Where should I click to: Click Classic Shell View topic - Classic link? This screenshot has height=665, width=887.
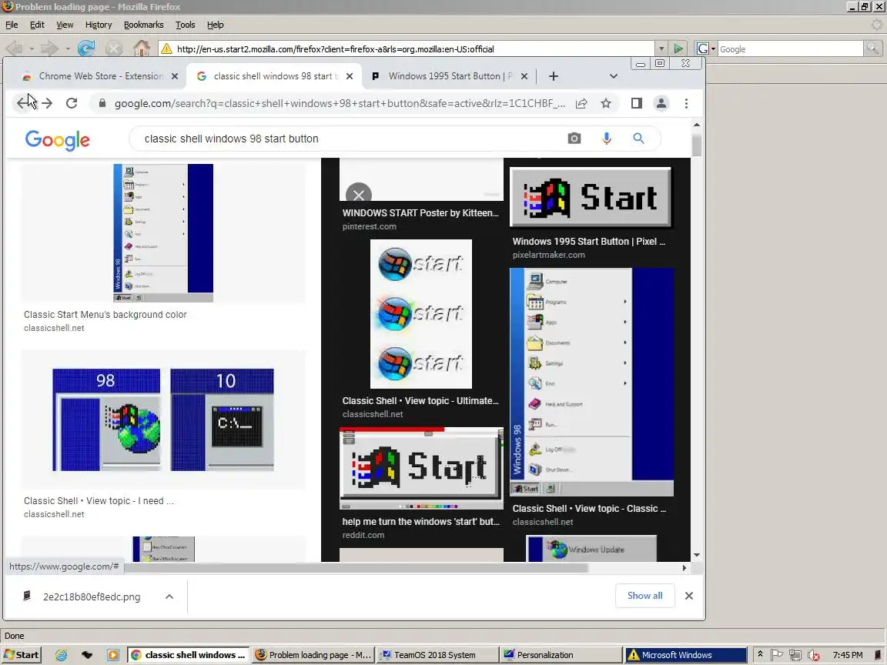590,508
